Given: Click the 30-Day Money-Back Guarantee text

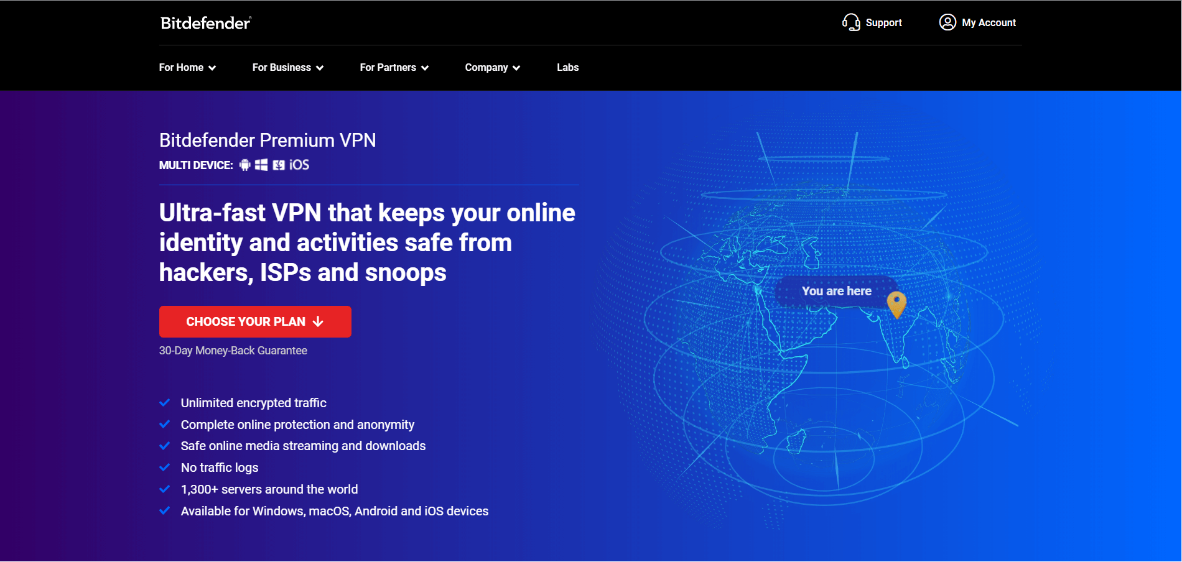Looking at the screenshot, I should [233, 351].
